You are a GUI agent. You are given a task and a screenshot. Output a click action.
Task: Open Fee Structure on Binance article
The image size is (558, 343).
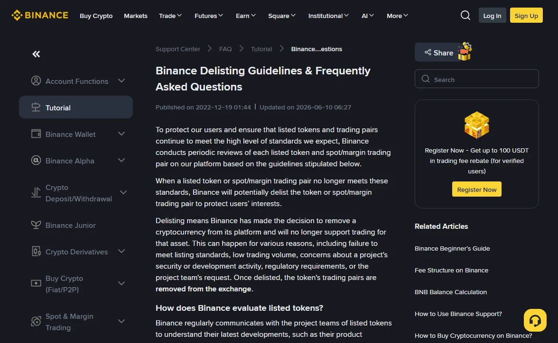point(451,270)
